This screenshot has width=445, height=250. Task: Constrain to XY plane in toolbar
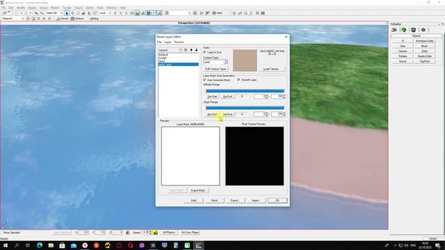point(131,13)
